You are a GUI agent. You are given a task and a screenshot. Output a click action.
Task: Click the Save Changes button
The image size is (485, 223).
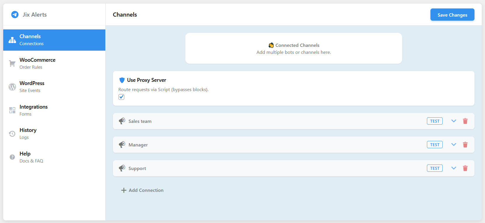pyautogui.click(x=452, y=15)
